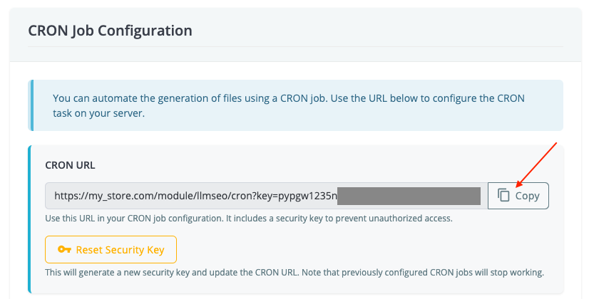
Task: Click the Copy button label text
Action: (528, 196)
